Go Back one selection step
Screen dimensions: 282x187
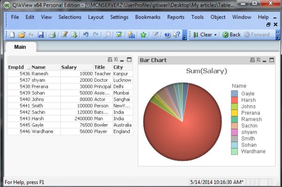[x=231, y=35]
